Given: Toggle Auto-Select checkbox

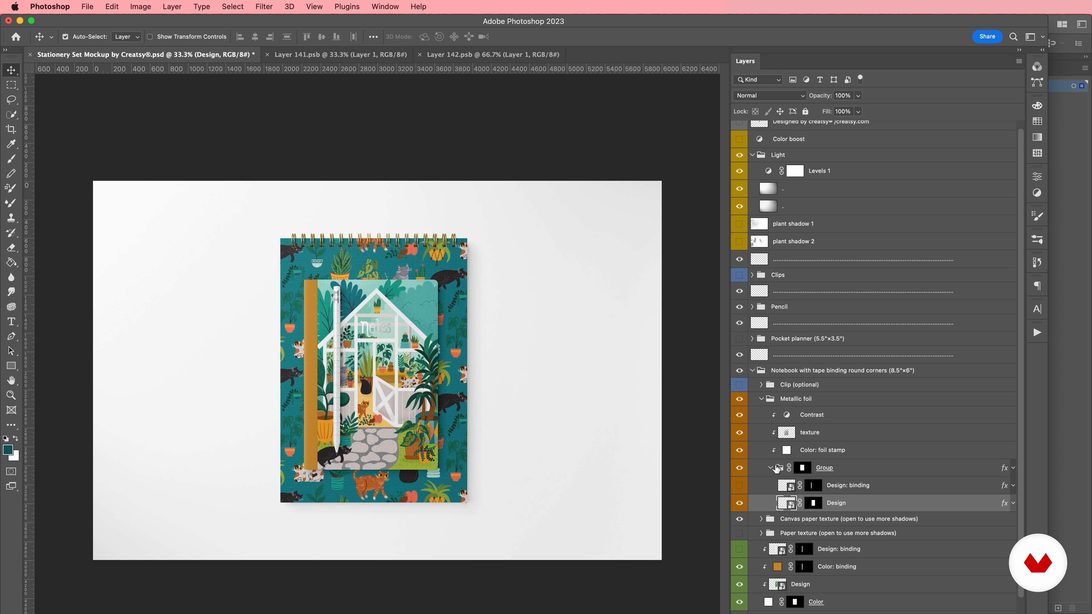Looking at the screenshot, I should click(x=65, y=37).
